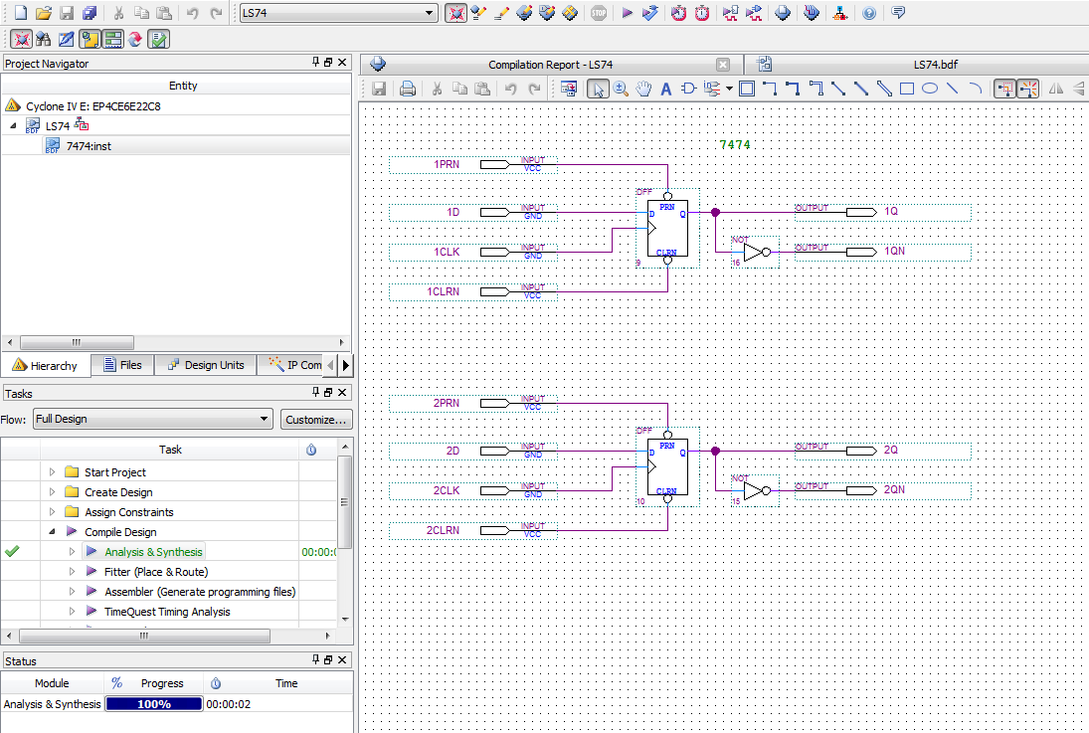Select the Text tool (A icon)
This screenshot has width=1089, height=733.
666,89
